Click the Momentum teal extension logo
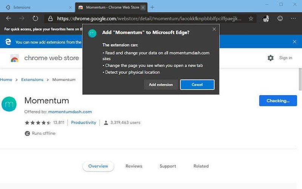This screenshot has width=302, height=189. pyautogui.click(x=9, y=104)
